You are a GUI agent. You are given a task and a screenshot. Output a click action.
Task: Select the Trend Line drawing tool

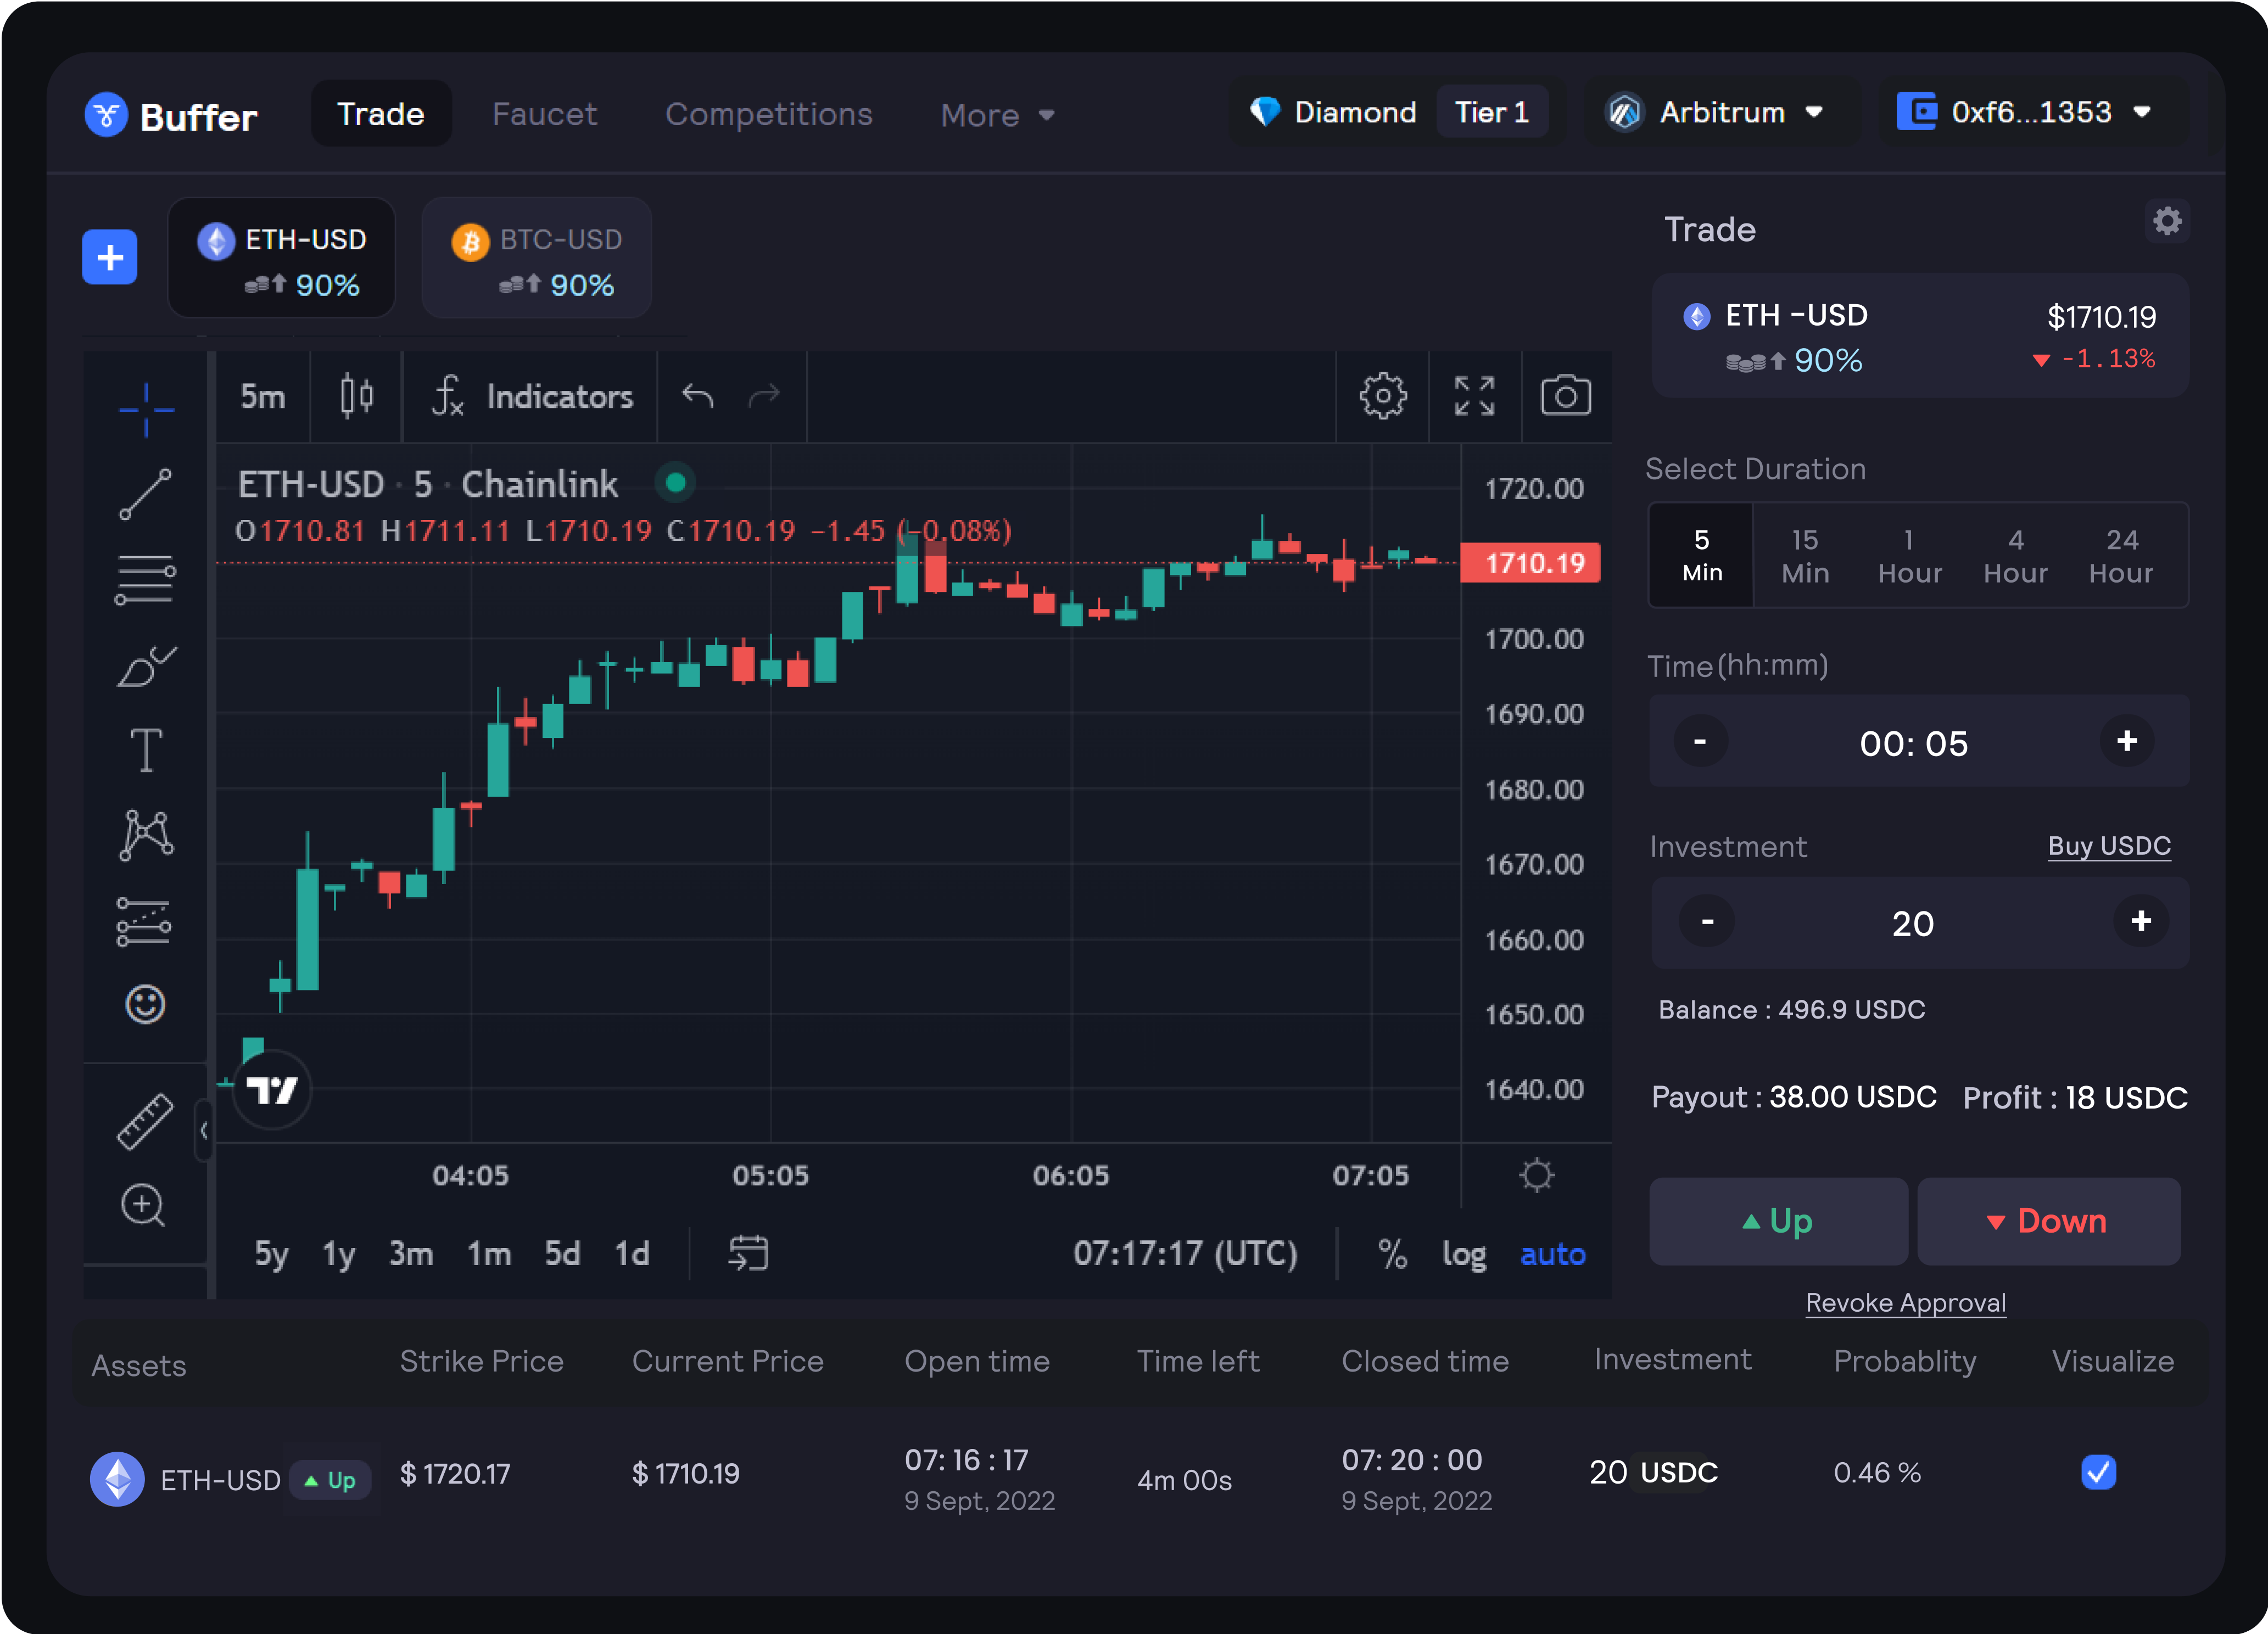tap(146, 494)
